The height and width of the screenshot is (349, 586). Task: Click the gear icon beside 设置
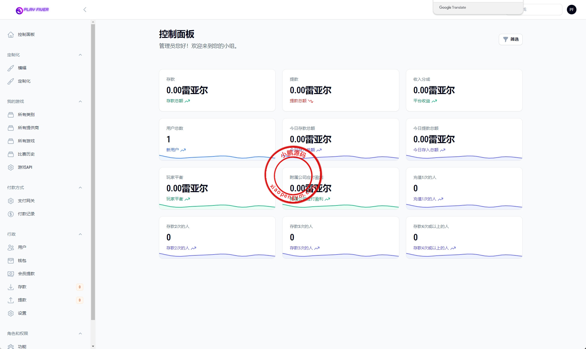11,313
